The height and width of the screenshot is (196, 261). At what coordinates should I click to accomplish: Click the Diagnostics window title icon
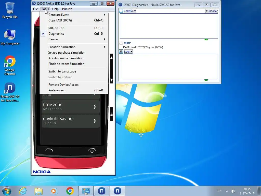click(x=120, y=5)
